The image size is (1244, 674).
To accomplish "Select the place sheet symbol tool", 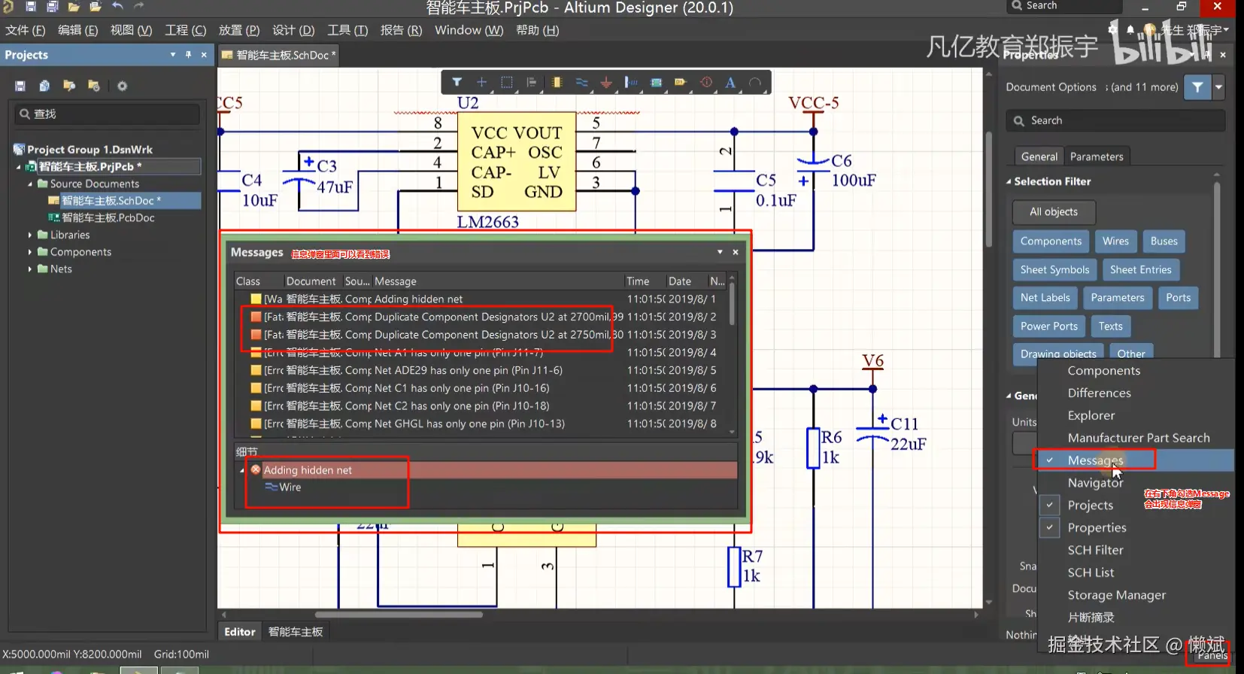I will coord(656,82).
